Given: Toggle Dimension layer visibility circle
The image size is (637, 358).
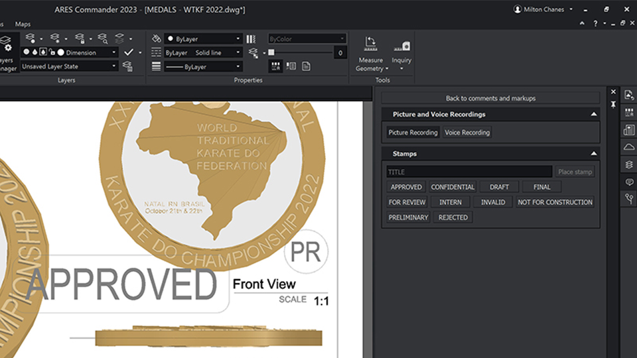Looking at the screenshot, I should 27,52.
